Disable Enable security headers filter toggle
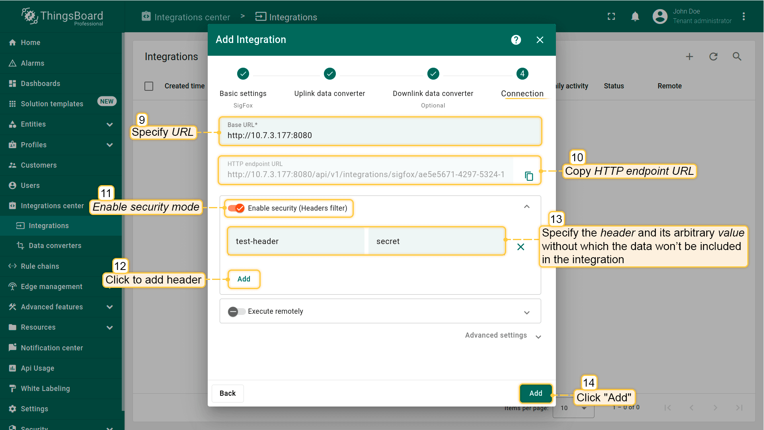Viewport: 764px width, 430px height. (x=236, y=208)
